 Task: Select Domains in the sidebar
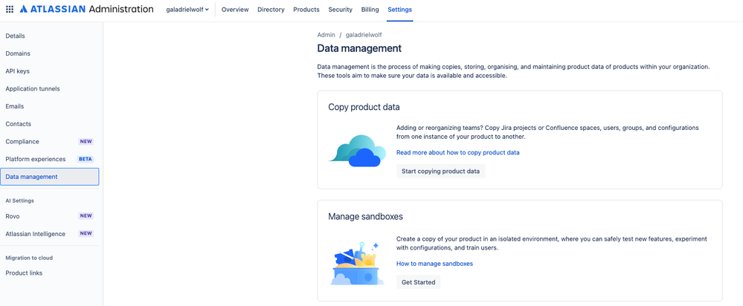[50, 53]
